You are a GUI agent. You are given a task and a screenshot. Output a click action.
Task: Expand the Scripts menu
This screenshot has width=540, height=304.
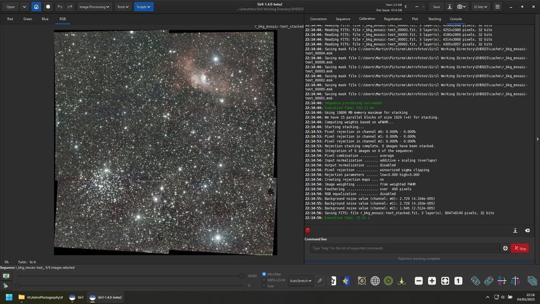click(144, 6)
